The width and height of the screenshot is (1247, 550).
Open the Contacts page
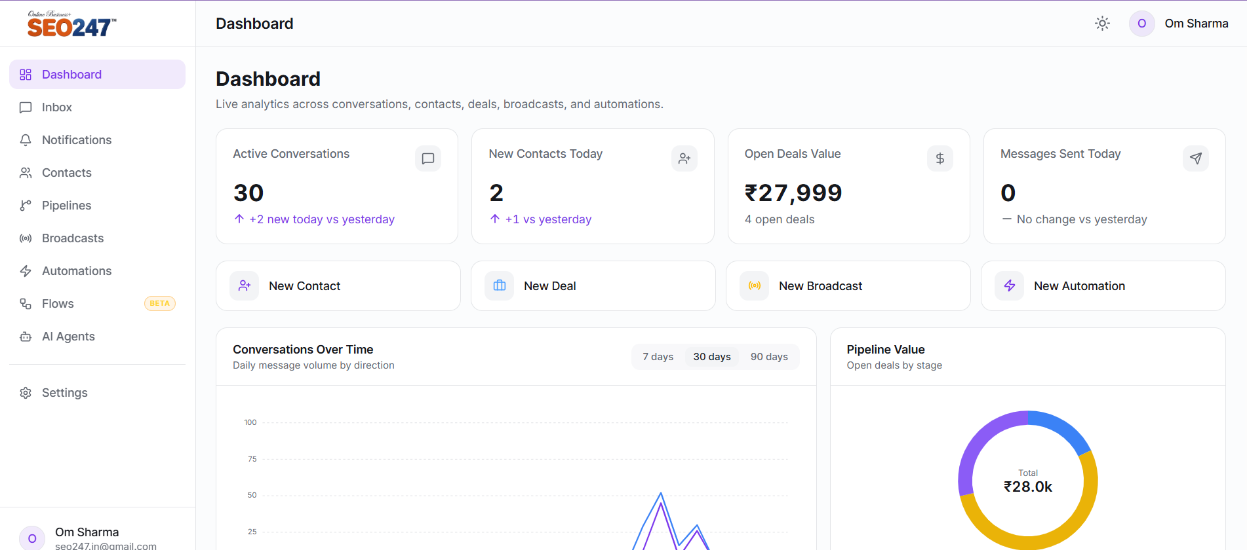pos(97,173)
